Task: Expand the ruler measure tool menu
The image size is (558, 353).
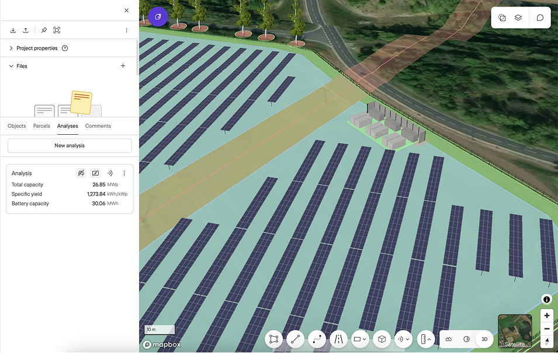Action: pos(425,339)
